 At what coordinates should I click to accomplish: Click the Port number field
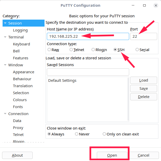coord(143,36)
